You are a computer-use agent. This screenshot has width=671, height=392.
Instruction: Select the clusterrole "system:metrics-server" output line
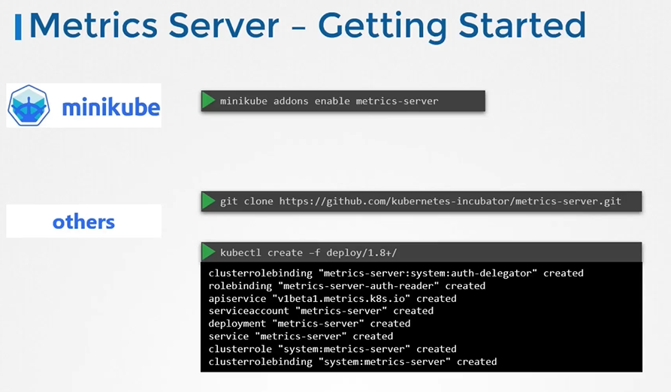tap(332, 349)
